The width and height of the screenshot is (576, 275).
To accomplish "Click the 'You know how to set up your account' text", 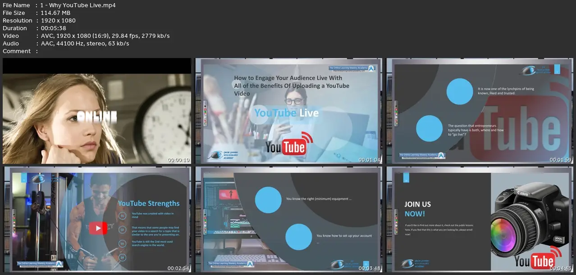I will click(344, 239).
